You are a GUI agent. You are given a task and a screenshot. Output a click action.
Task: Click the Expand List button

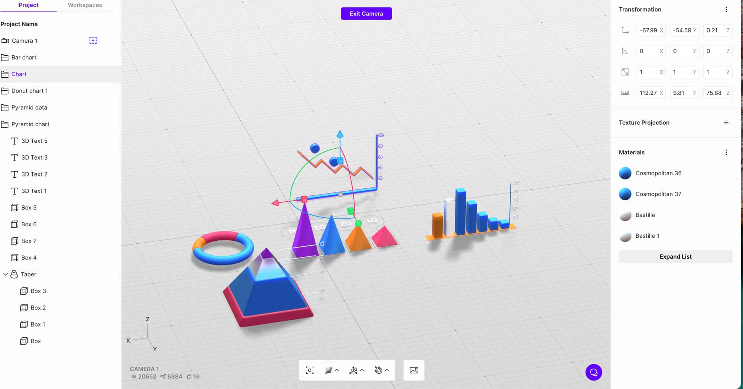[675, 257]
